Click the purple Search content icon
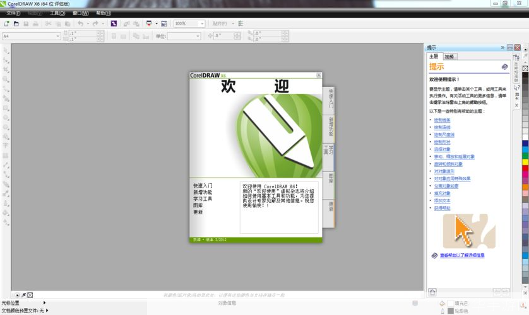This screenshot has height=315, width=529. pyautogui.click(x=114, y=23)
